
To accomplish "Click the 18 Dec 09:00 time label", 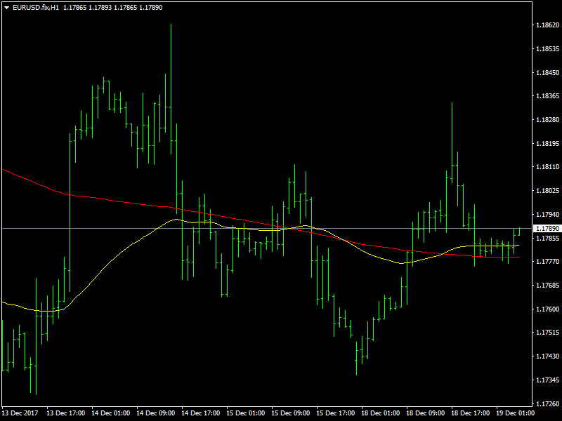I will pyautogui.click(x=426, y=413).
